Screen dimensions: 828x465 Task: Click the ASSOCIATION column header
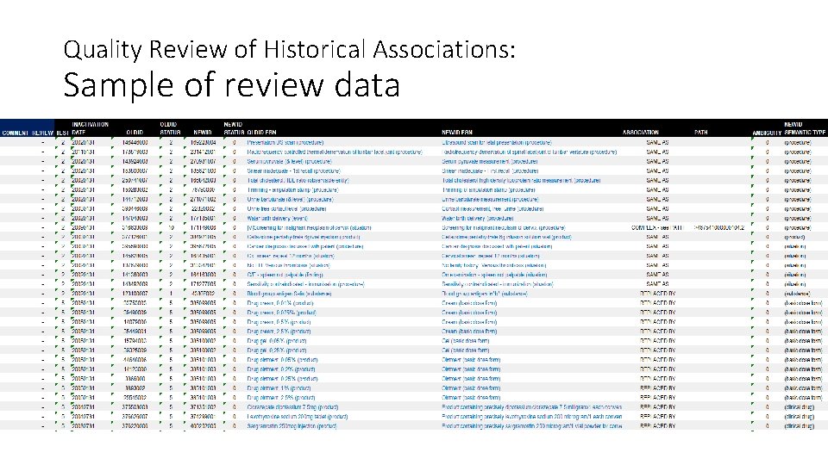point(641,133)
